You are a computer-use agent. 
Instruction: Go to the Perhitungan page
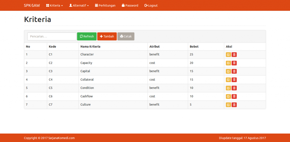pyautogui.click(x=105, y=6)
